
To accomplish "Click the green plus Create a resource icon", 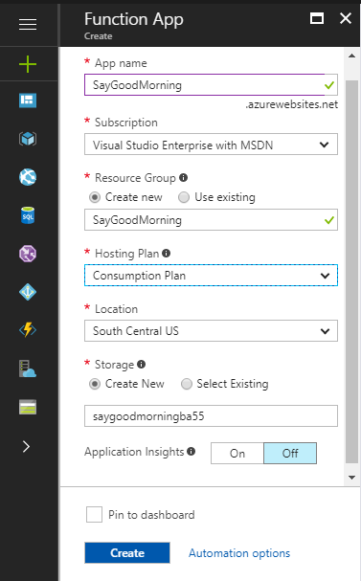I will [x=28, y=64].
